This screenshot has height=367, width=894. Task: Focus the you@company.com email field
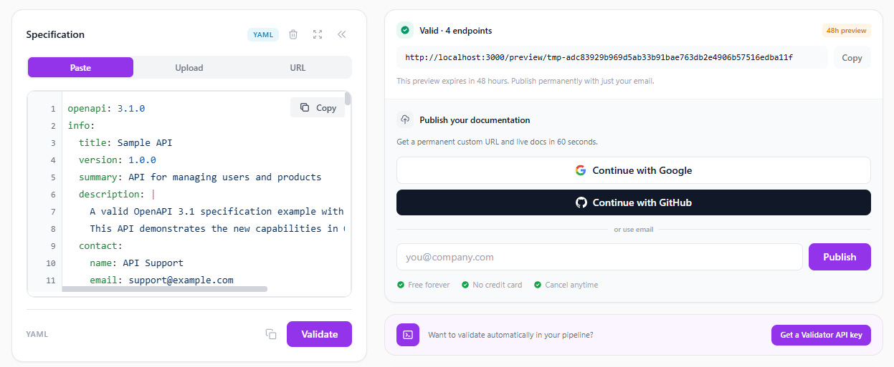tap(599, 257)
